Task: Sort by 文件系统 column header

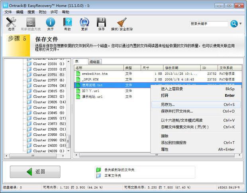Action: coord(230,68)
